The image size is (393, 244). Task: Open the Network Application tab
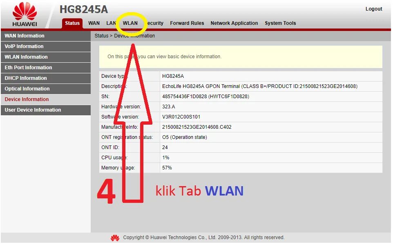point(234,23)
